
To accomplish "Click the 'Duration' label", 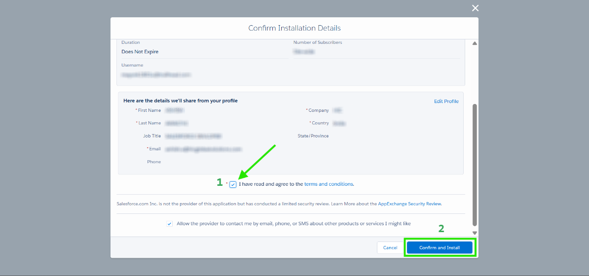I will [130, 42].
